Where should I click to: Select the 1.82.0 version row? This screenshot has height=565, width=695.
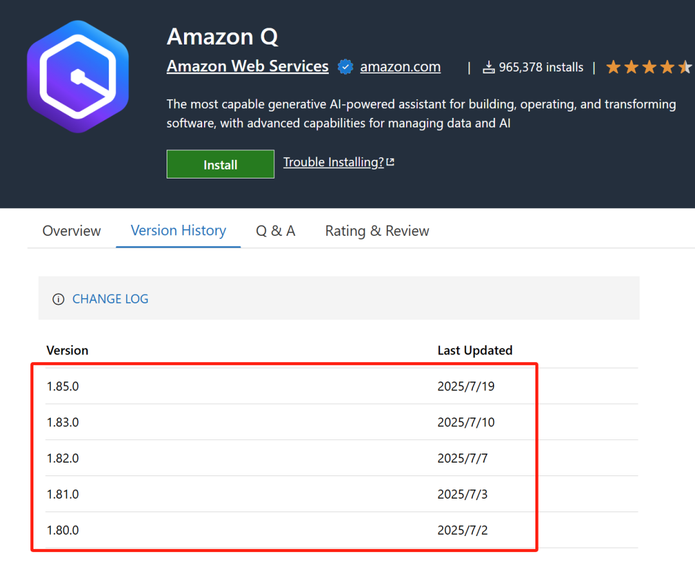(63, 459)
